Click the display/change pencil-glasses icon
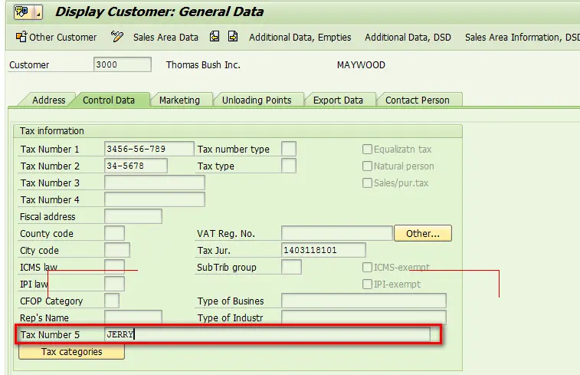Viewport: 580px width, 375px height. (x=116, y=37)
